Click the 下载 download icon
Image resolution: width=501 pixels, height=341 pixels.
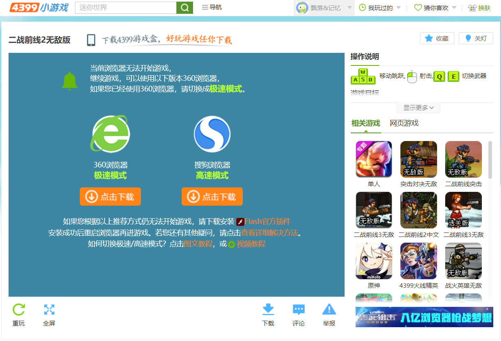(268, 310)
